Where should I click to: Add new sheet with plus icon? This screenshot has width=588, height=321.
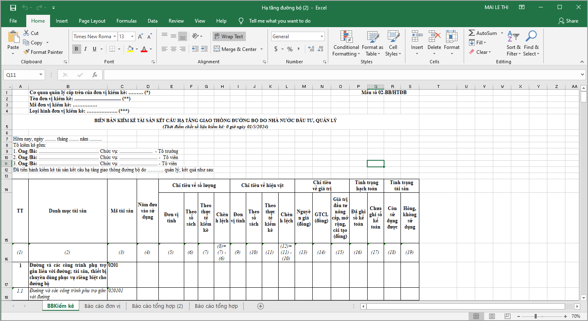[260, 306]
